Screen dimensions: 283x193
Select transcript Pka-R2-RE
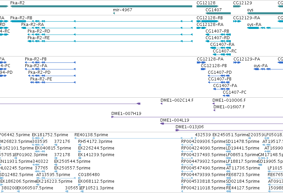pyautogui.click(x=110, y=41)
